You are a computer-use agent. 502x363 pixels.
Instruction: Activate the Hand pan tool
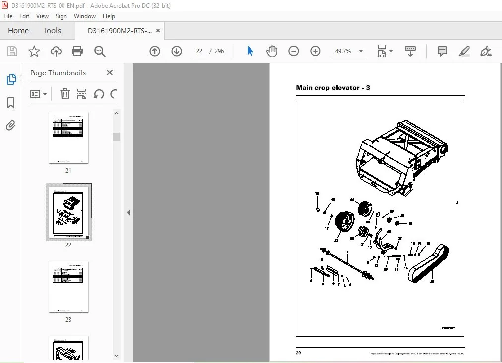272,51
